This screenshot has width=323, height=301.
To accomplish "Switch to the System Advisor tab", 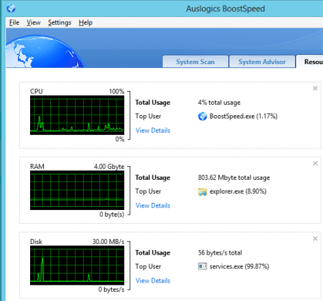I will click(x=262, y=62).
